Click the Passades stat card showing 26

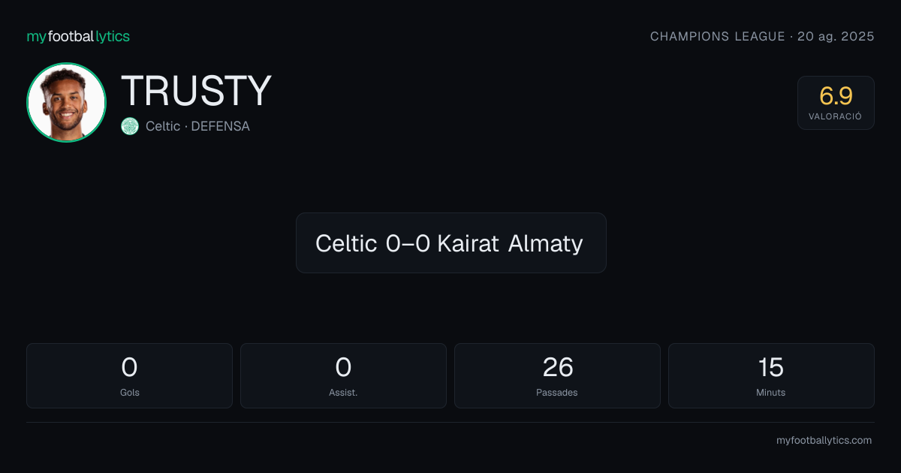[557, 375]
